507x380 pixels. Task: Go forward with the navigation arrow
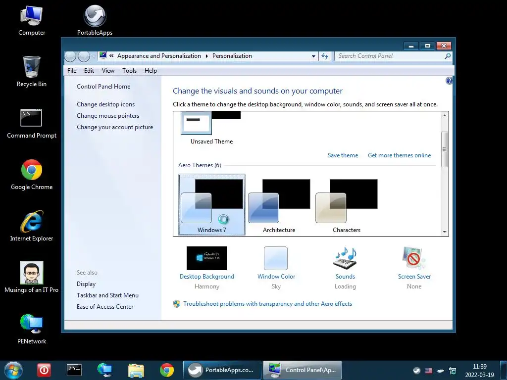84,56
